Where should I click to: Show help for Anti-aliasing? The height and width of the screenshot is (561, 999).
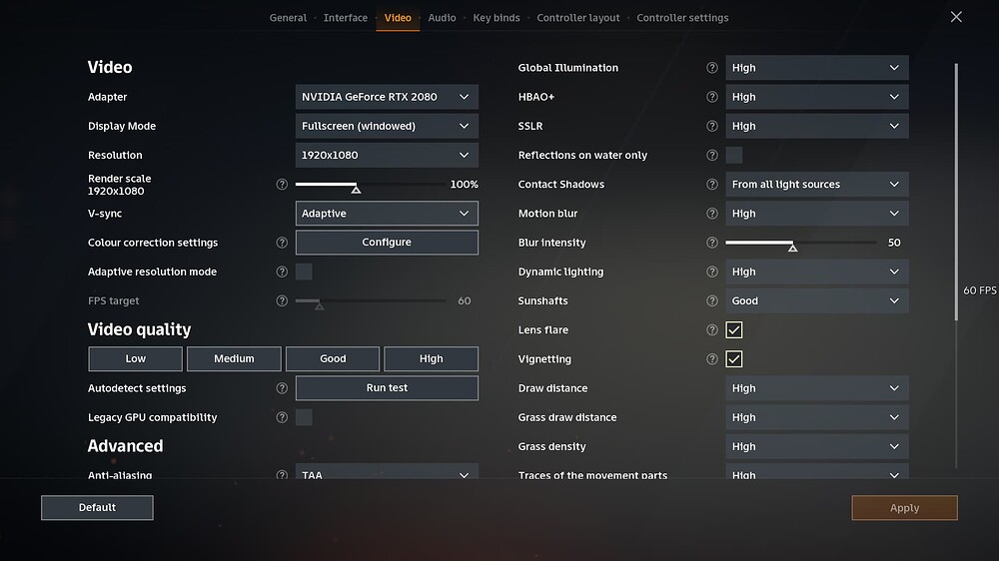282,475
